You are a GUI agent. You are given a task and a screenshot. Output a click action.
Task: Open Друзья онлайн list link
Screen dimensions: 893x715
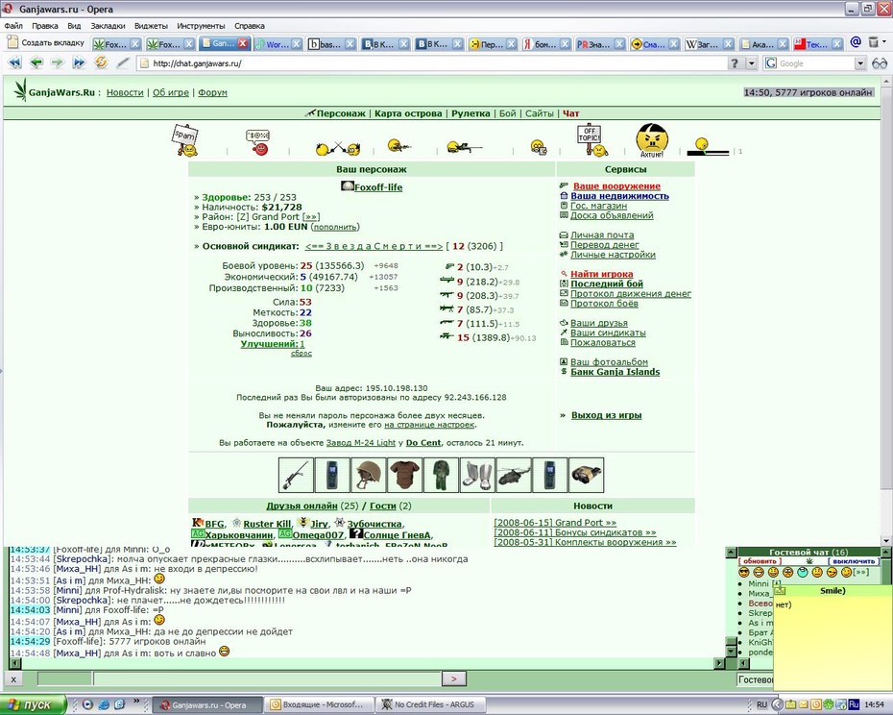[x=302, y=505]
